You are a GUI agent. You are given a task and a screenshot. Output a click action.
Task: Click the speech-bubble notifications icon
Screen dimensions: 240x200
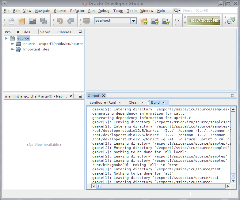click(231, 21)
